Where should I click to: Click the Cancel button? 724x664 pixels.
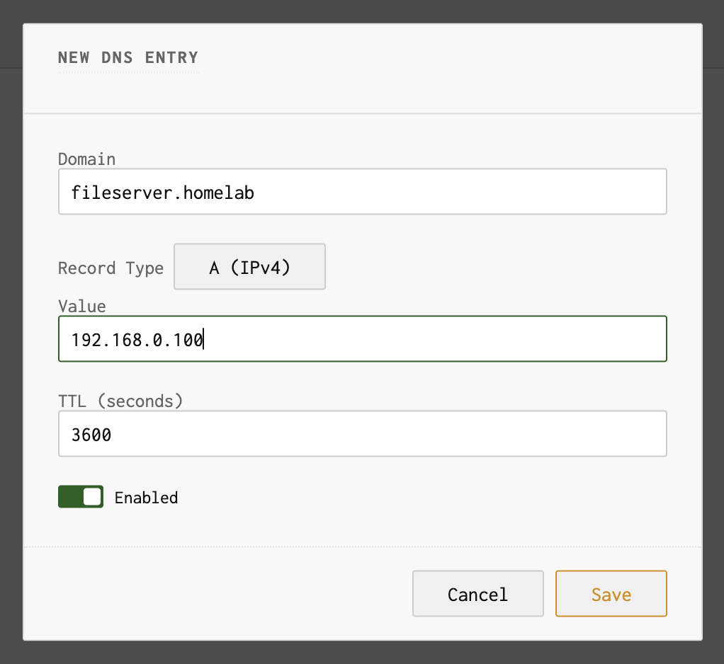(477, 594)
